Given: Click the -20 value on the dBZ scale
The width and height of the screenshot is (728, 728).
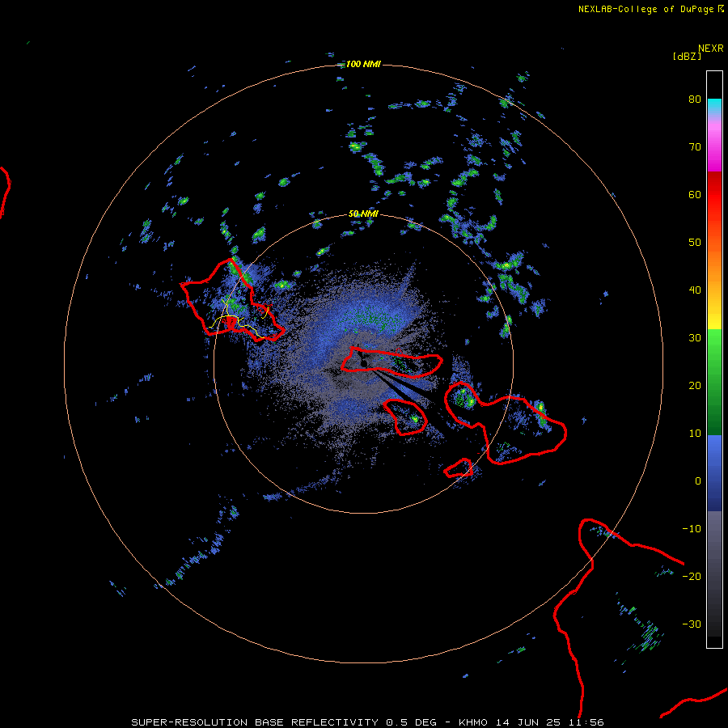Looking at the screenshot, I should [692, 576].
